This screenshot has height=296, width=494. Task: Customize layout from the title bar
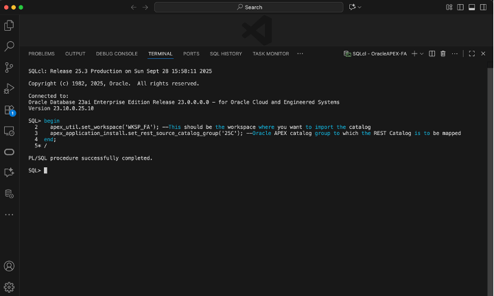coord(449,8)
